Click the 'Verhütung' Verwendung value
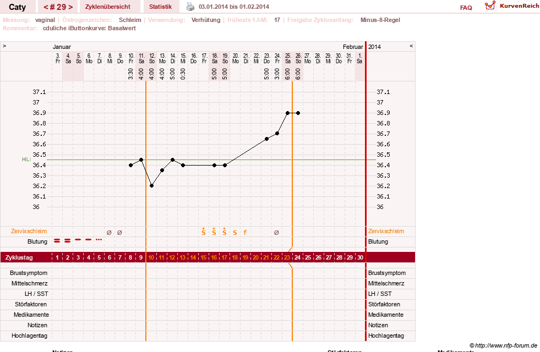Image resolution: width=540 pixels, height=352 pixels. [x=206, y=20]
